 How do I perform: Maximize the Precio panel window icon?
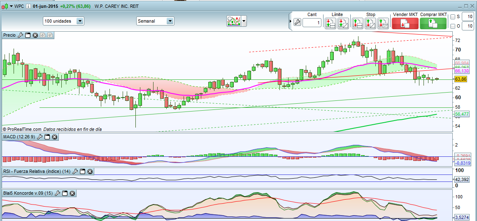(28, 35)
